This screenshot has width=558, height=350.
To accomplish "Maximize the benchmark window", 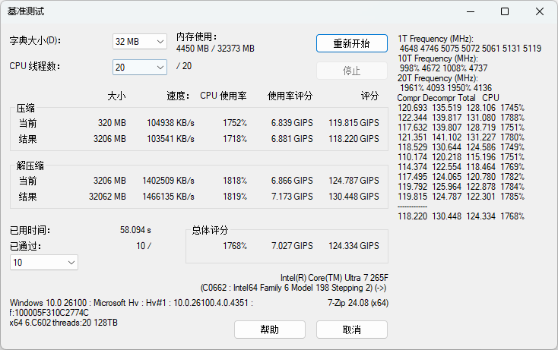I will tap(505, 11).
